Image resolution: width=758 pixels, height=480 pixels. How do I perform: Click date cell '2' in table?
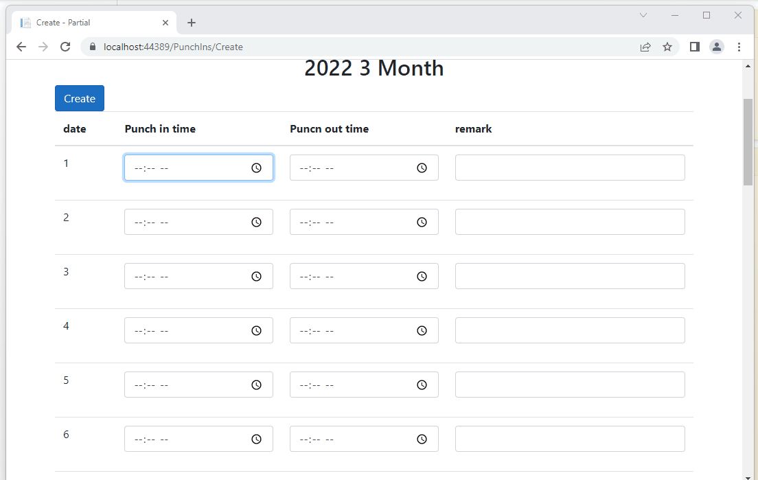click(x=66, y=218)
